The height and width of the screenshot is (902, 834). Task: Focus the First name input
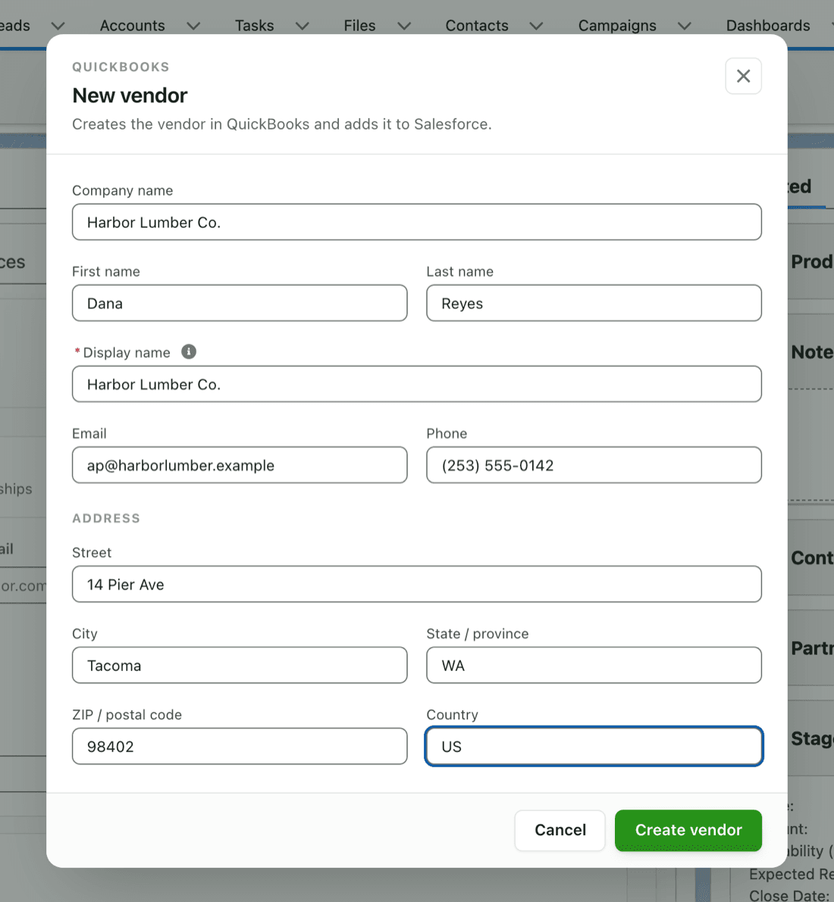click(240, 303)
